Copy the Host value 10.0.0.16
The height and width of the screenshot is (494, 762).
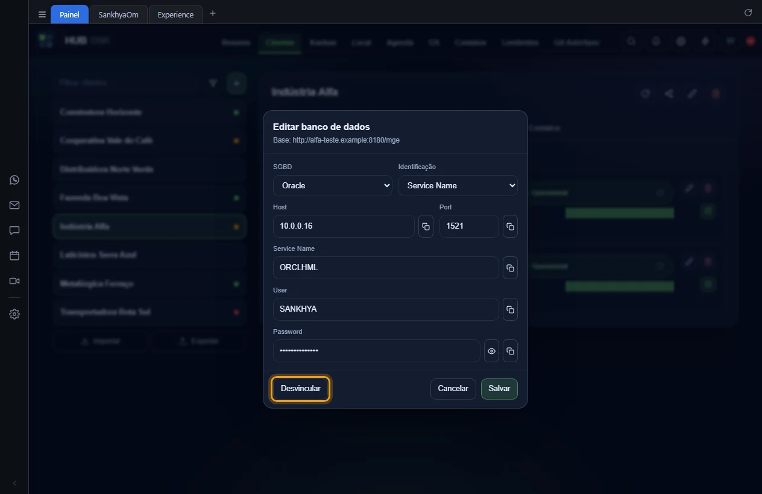(426, 226)
